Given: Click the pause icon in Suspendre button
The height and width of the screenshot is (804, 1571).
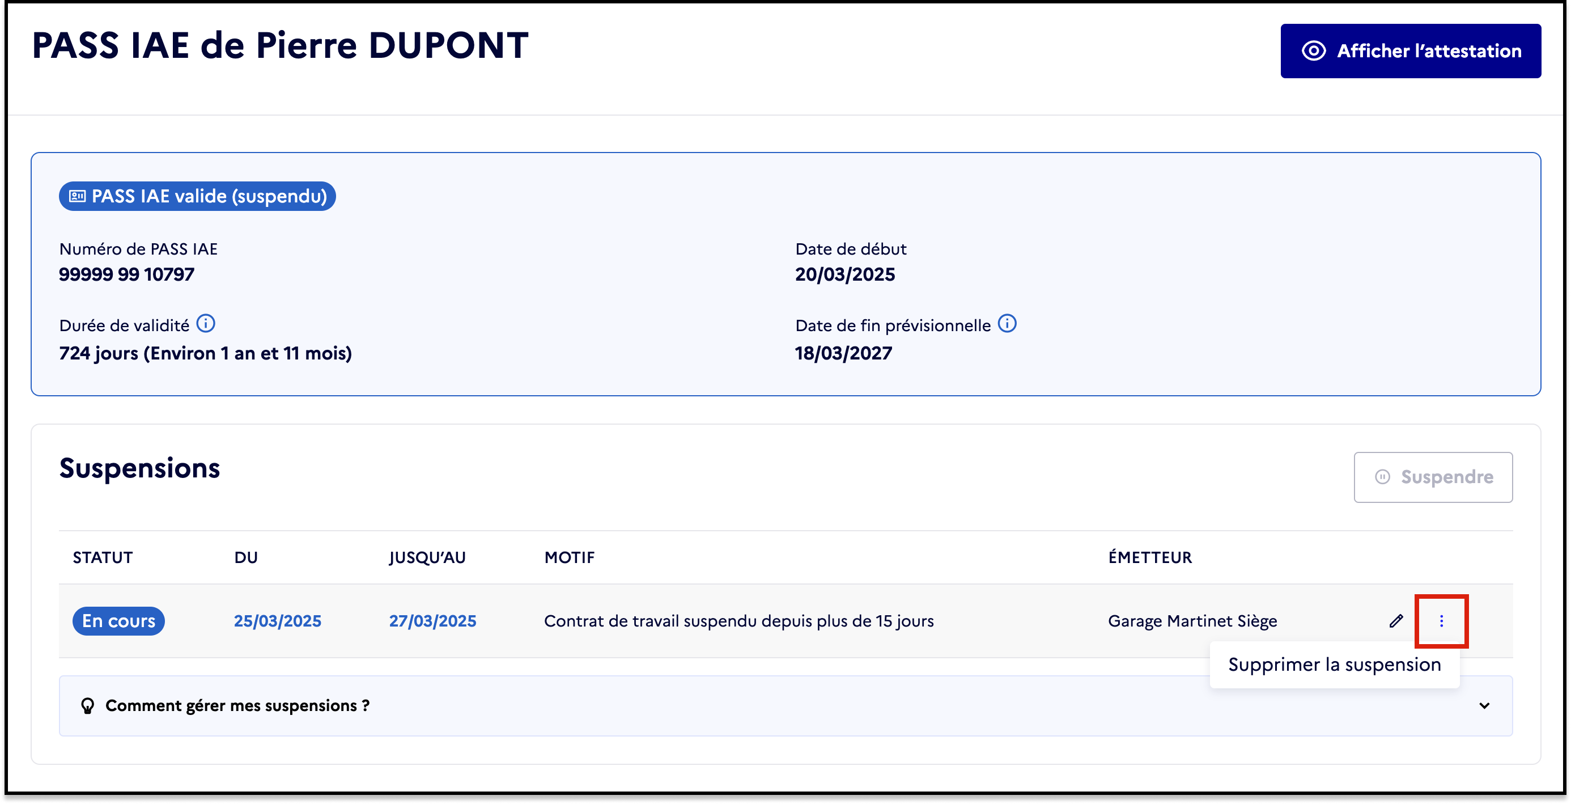Looking at the screenshot, I should (1382, 477).
